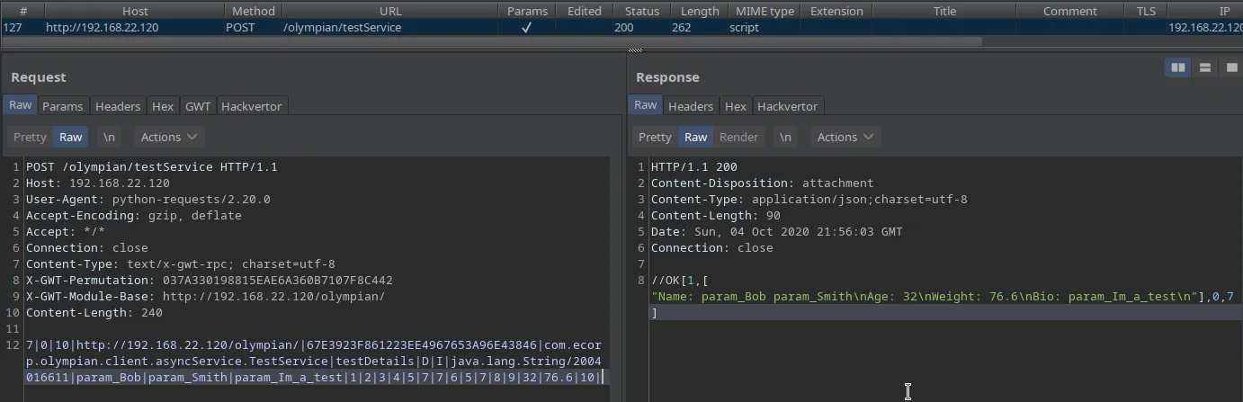Click the Params checkmark in row 127
The image size is (1243, 402).
click(x=527, y=28)
